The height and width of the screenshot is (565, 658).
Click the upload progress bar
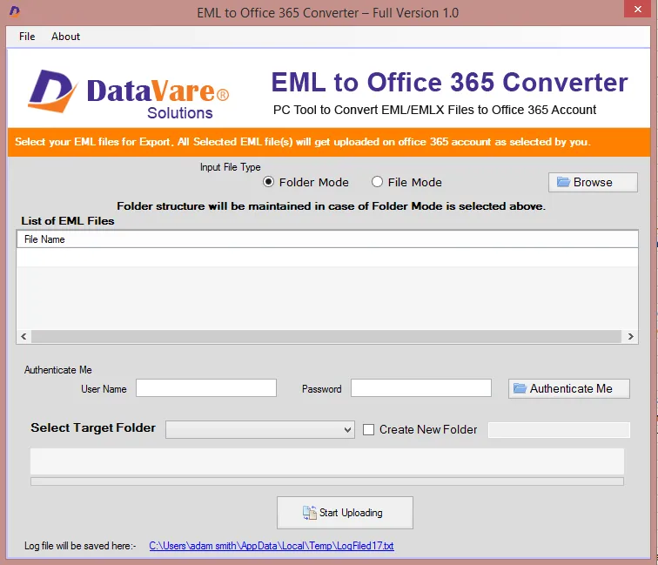[327, 481]
